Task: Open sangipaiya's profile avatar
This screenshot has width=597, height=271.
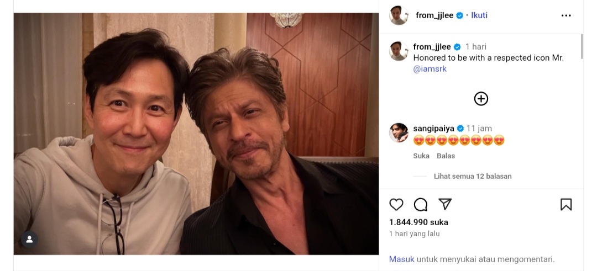Action: 399,133
